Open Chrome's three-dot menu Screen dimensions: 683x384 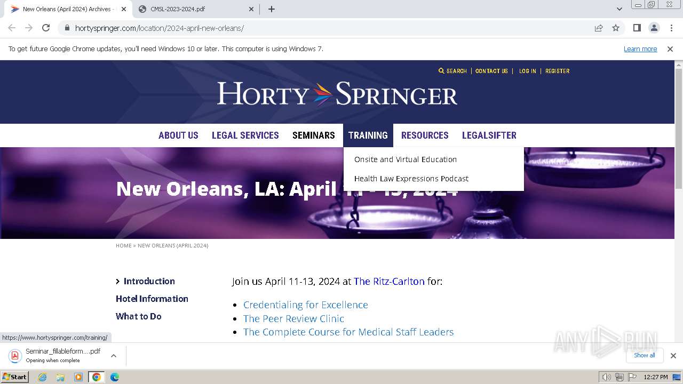coord(671,28)
